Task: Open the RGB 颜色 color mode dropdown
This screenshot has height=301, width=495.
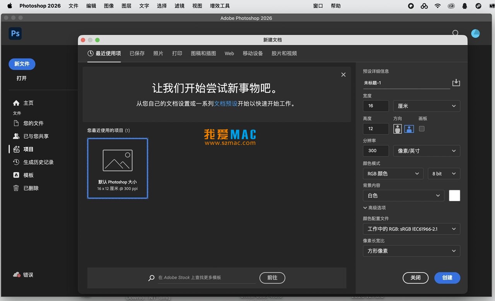Action: click(393, 173)
